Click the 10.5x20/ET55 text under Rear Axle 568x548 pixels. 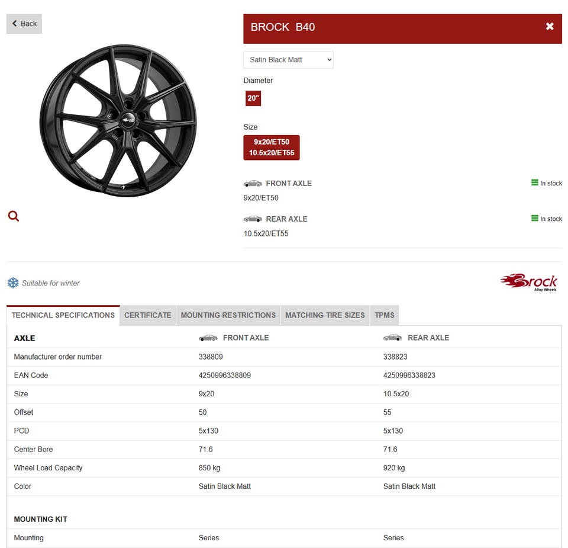266,233
